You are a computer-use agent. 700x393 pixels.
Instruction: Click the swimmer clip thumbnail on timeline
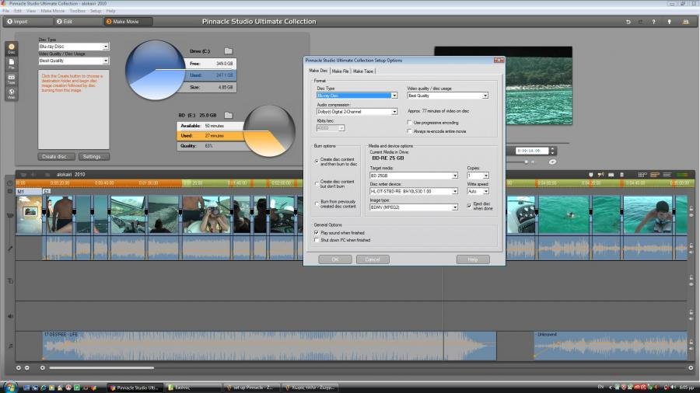pyautogui.click(x=564, y=215)
